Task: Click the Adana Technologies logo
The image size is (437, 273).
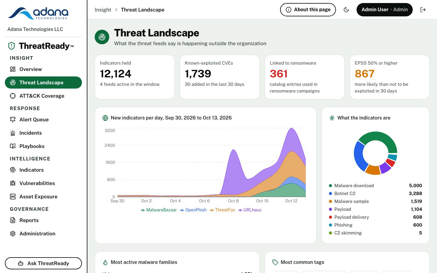Action: tap(38, 13)
